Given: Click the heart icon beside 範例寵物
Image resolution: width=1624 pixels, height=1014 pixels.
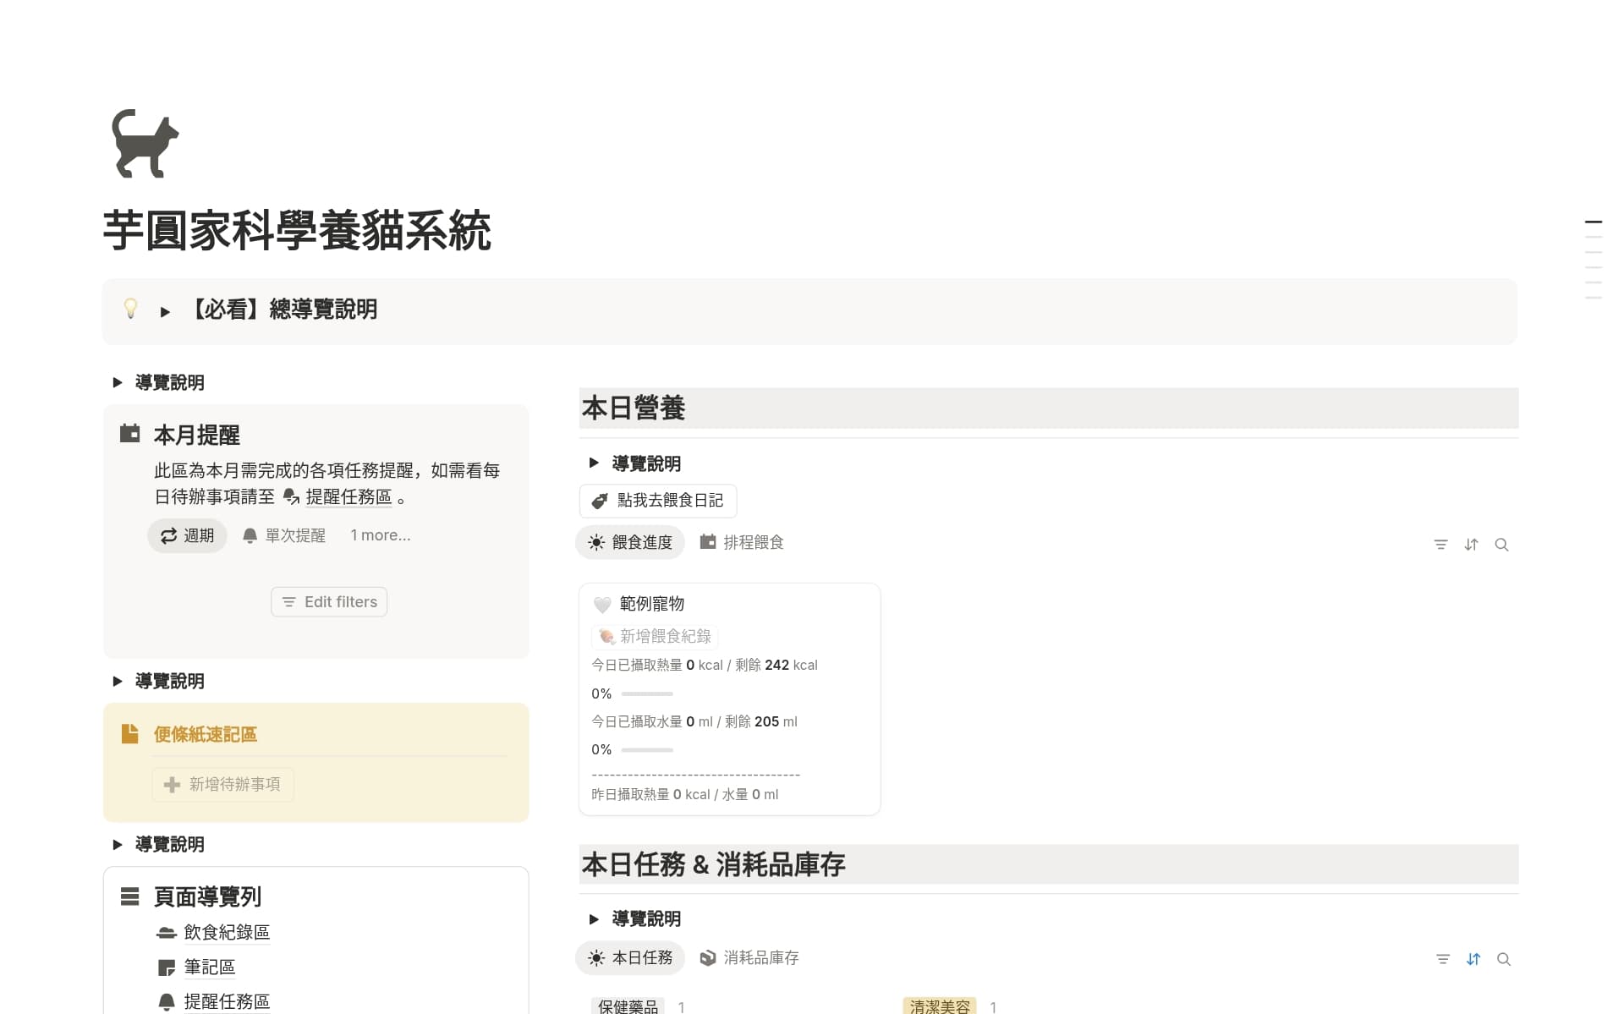Looking at the screenshot, I should point(601,604).
